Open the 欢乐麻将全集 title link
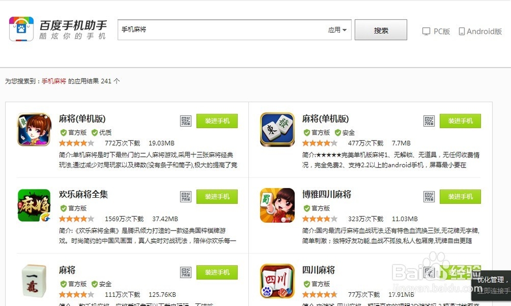Image resolution: width=511 pixels, height=306 pixels. coord(83,194)
